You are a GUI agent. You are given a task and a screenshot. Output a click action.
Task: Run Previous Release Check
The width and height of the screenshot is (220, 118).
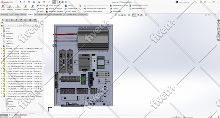[137, 8]
